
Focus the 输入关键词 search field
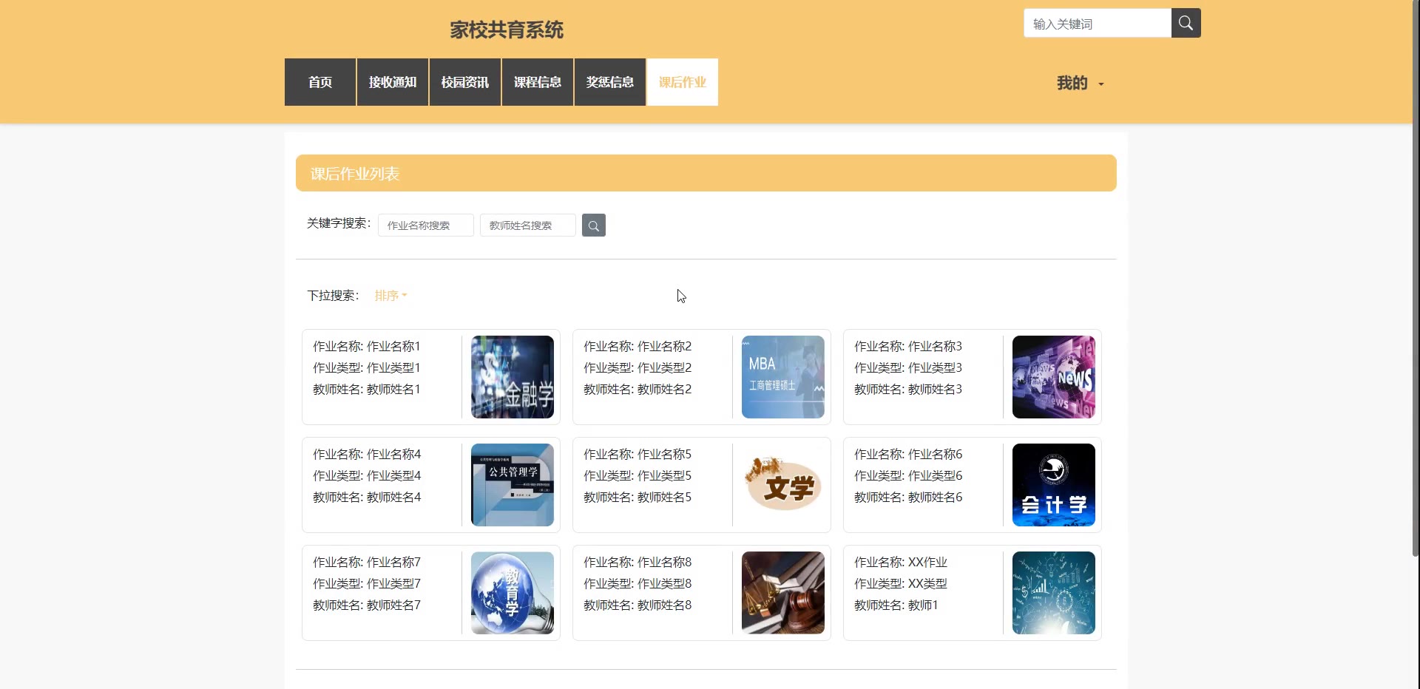[x=1098, y=23]
